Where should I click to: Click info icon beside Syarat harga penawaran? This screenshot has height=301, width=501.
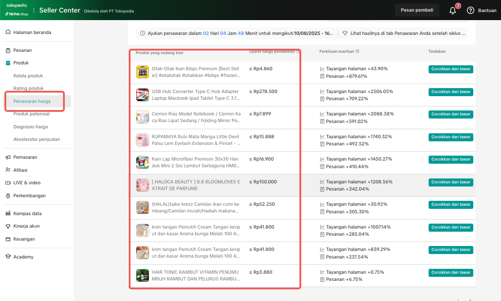pos(298,51)
